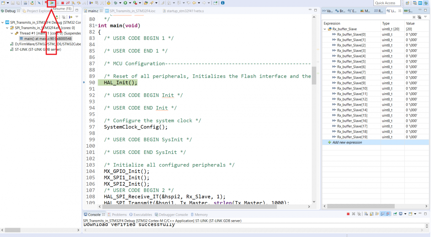
Task: Click Add new expression row
Action: (x=347, y=142)
